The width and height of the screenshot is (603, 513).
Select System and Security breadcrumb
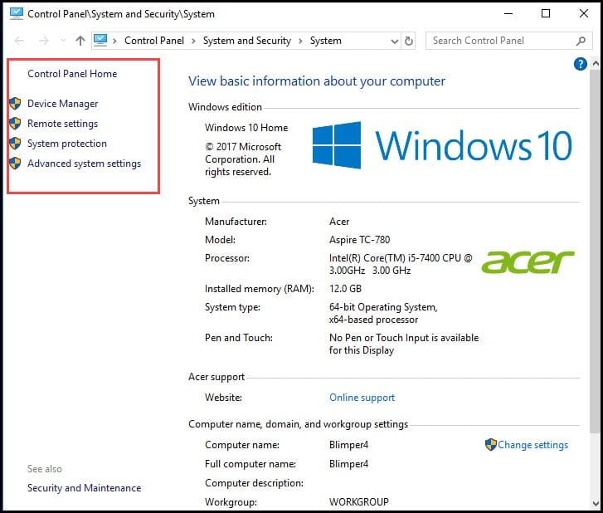click(x=247, y=41)
